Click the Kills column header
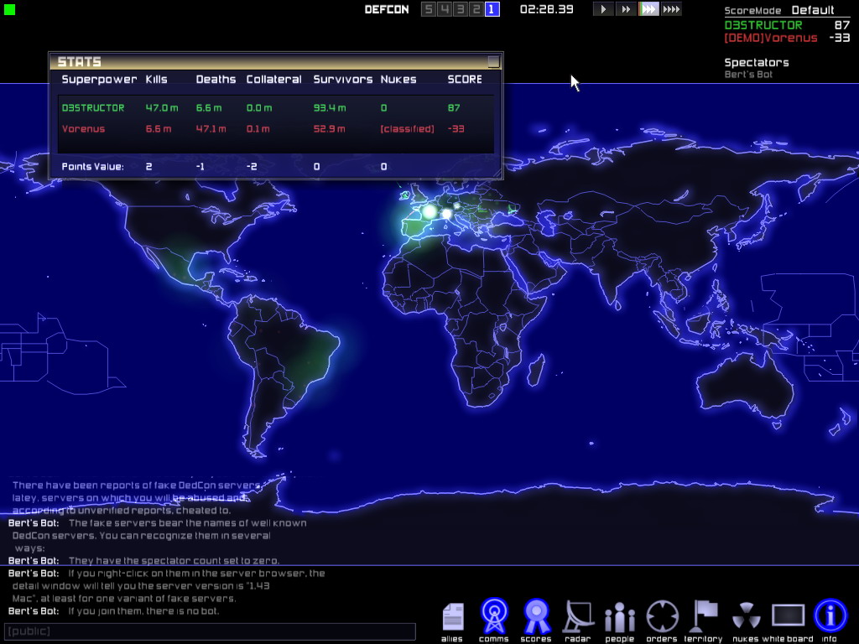 click(x=156, y=80)
